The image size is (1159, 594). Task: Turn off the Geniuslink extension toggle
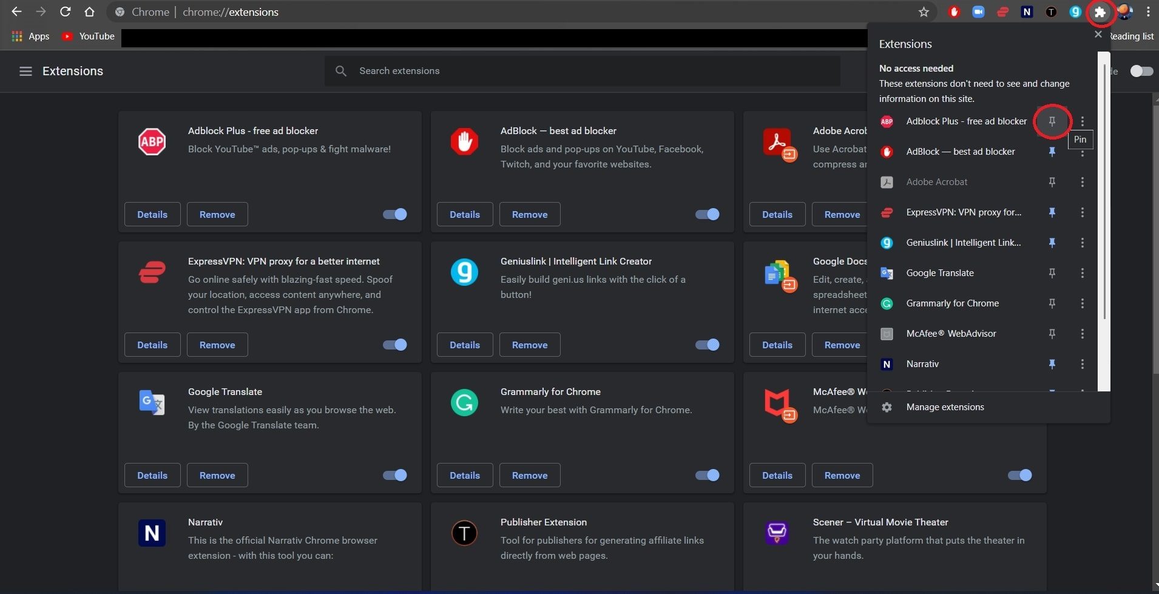(x=708, y=345)
